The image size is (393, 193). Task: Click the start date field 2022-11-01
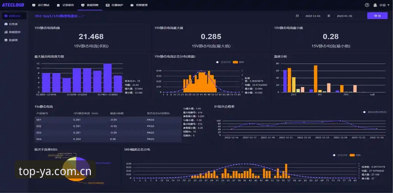tap(313, 16)
